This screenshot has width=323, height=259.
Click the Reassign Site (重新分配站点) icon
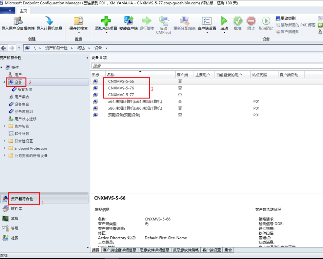[184, 21]
